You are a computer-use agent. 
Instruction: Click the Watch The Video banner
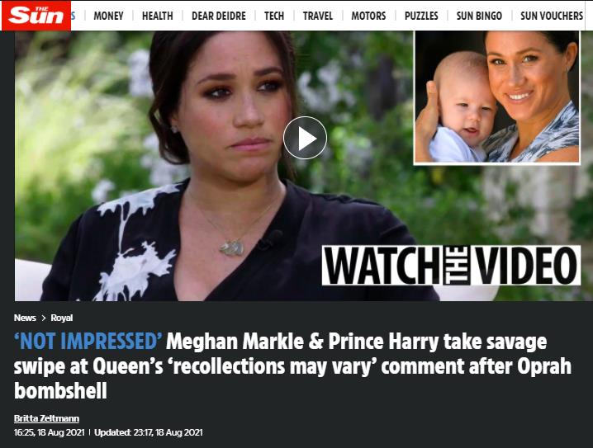[x=451, y=265]
